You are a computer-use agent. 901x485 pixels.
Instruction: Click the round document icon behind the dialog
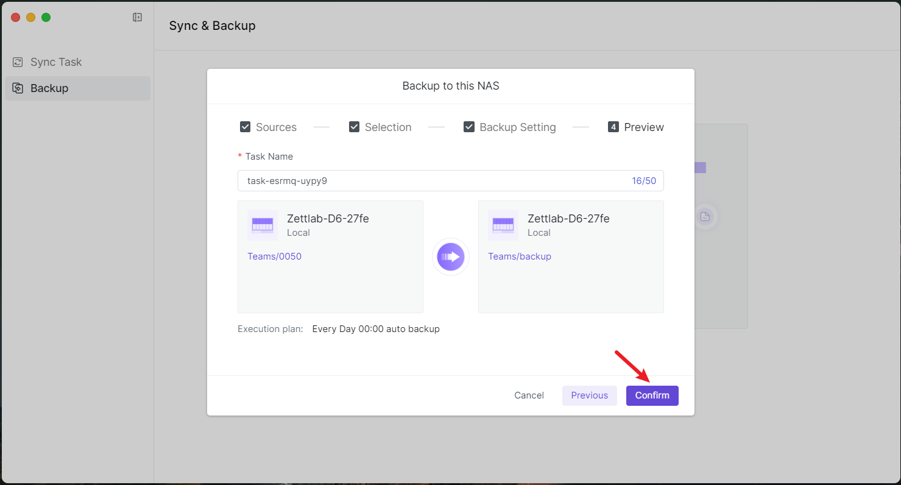coord(705,216)
